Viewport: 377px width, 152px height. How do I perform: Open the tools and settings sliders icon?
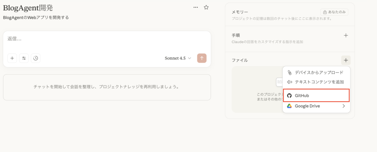click(24, 58)
